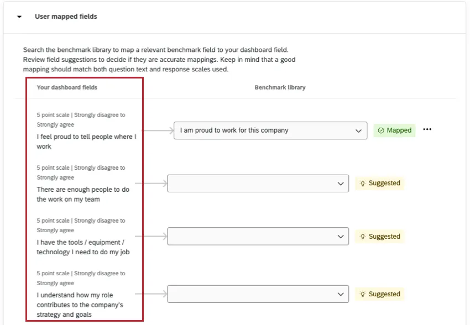Screen dimensions: 470x325
Task: Open the three-dot options menu
Action: click(x=427, y=130)
